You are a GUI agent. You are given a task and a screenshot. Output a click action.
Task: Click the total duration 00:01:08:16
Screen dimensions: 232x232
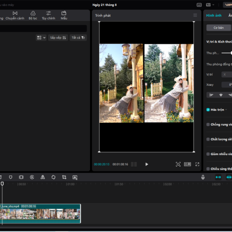pyautogui.click(x=120, y=164)
